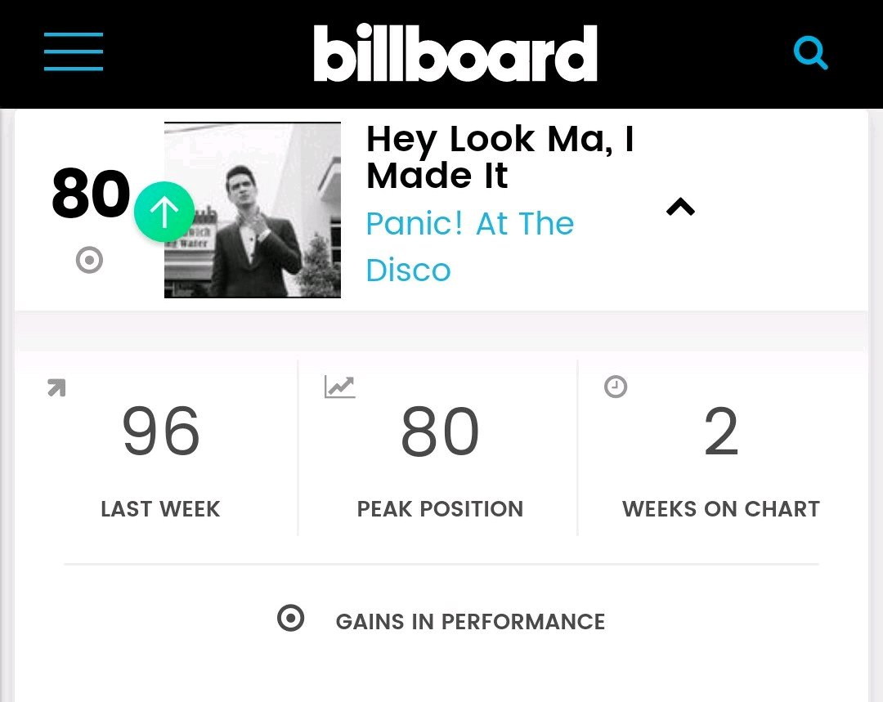Click the Peak Position line chart icon
This screenshot has height=702, width=883.
pyautogui.click(x=339, y=387)
